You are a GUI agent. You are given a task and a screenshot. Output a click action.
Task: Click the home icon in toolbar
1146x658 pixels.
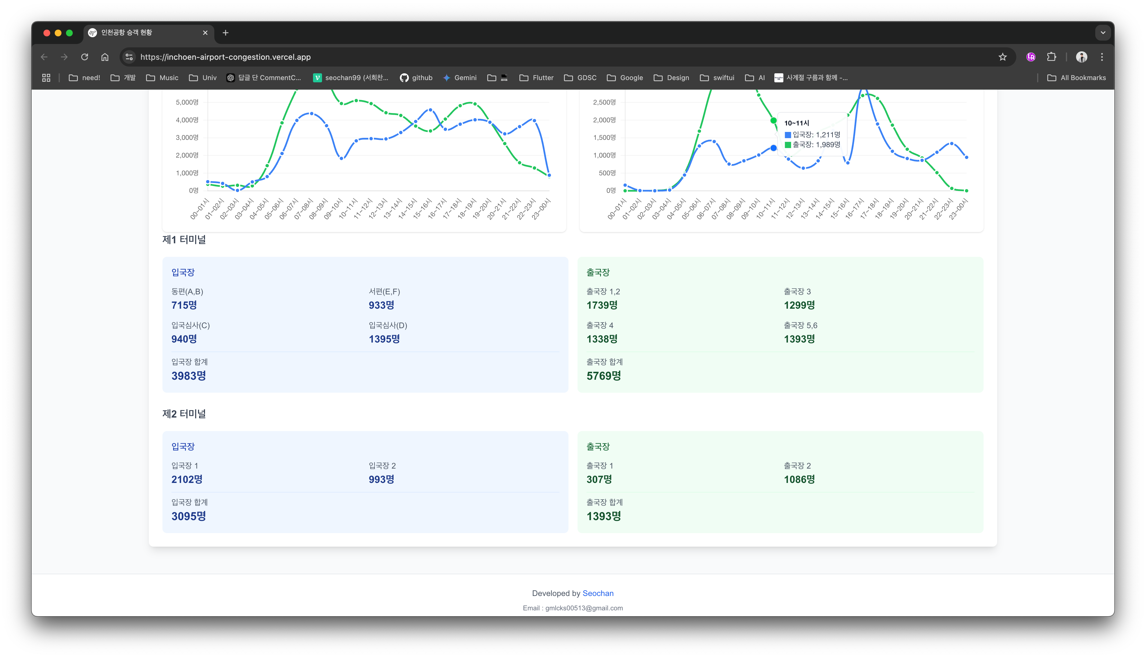[105, 57]
